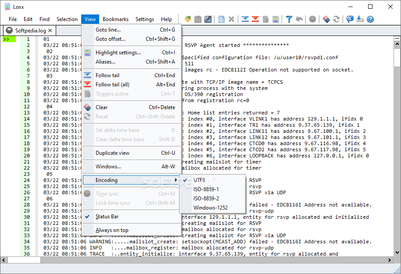
Task: Open the Edit menu
Action: click(x=28, y=19)
